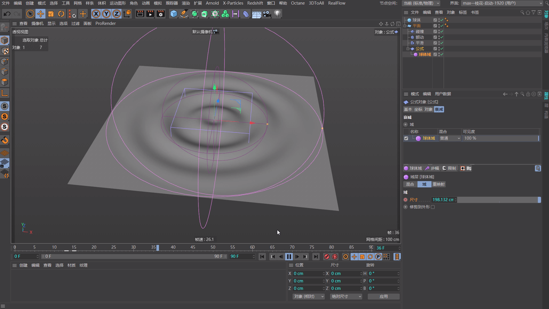This screenshot has height=309, width=549.
Task: Add a light bulb object
Action: coord(277,14)
